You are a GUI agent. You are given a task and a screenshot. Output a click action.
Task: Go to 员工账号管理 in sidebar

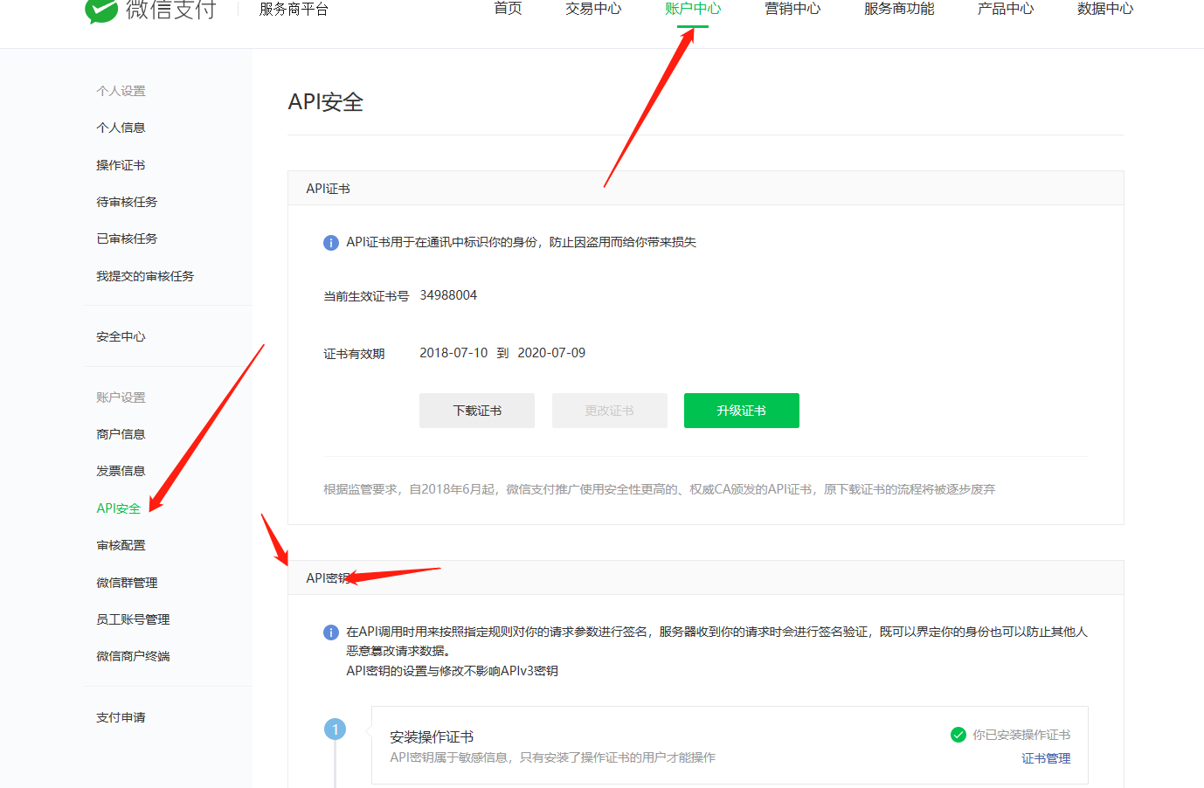click(x=133, y=619)
